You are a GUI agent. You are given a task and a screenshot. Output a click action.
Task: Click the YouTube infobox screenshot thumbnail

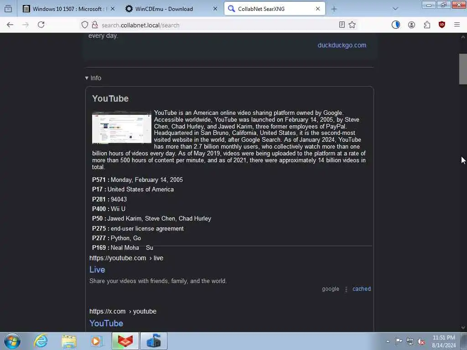click(x=121, y=128)
